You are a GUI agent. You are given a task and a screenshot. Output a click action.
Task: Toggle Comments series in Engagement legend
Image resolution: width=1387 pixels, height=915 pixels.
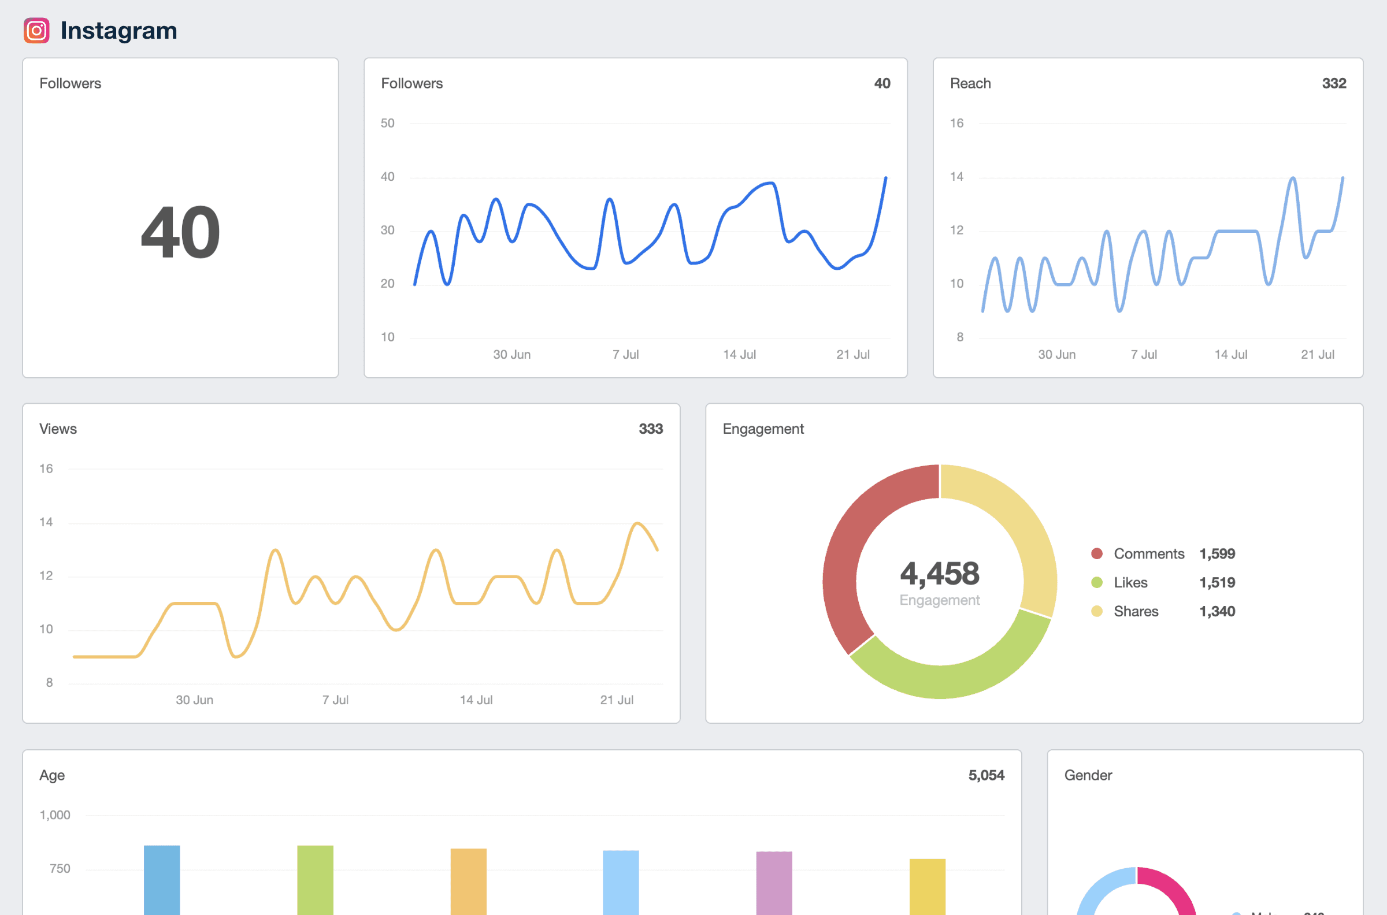pyautogui.click(x=1148, y=553)
